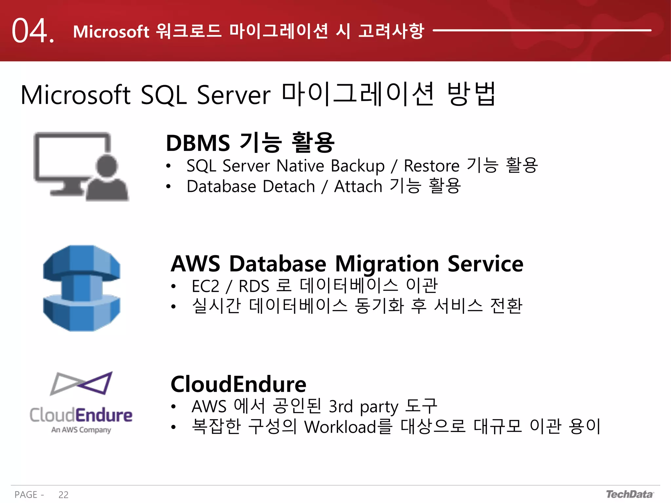Click header 'Microsoft 워크로드 마이그레이션 시 고려사항'
Viewport: 671px width, 503px height.
point(249,31)
